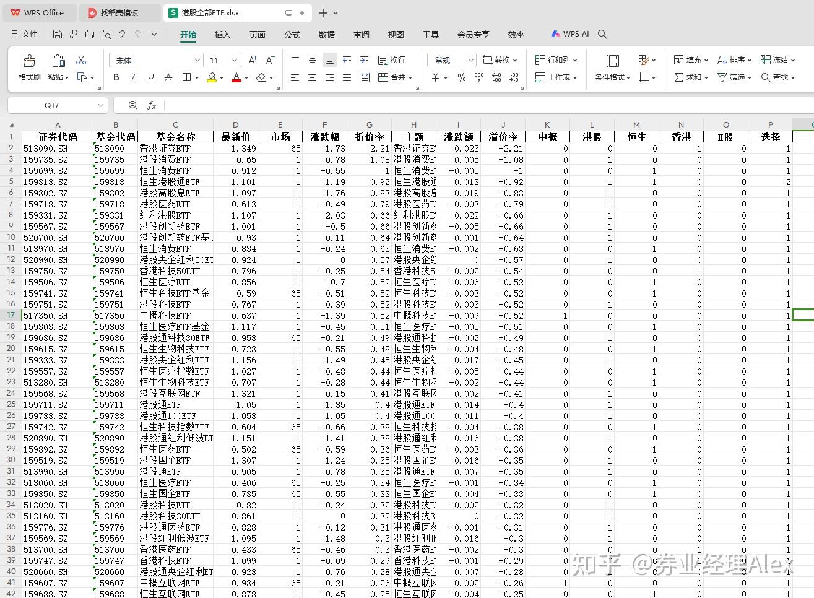Click the 剪切 (Cut) scissors icon
814x598 pixels.
pyautogui.click(x=81, y=60)
